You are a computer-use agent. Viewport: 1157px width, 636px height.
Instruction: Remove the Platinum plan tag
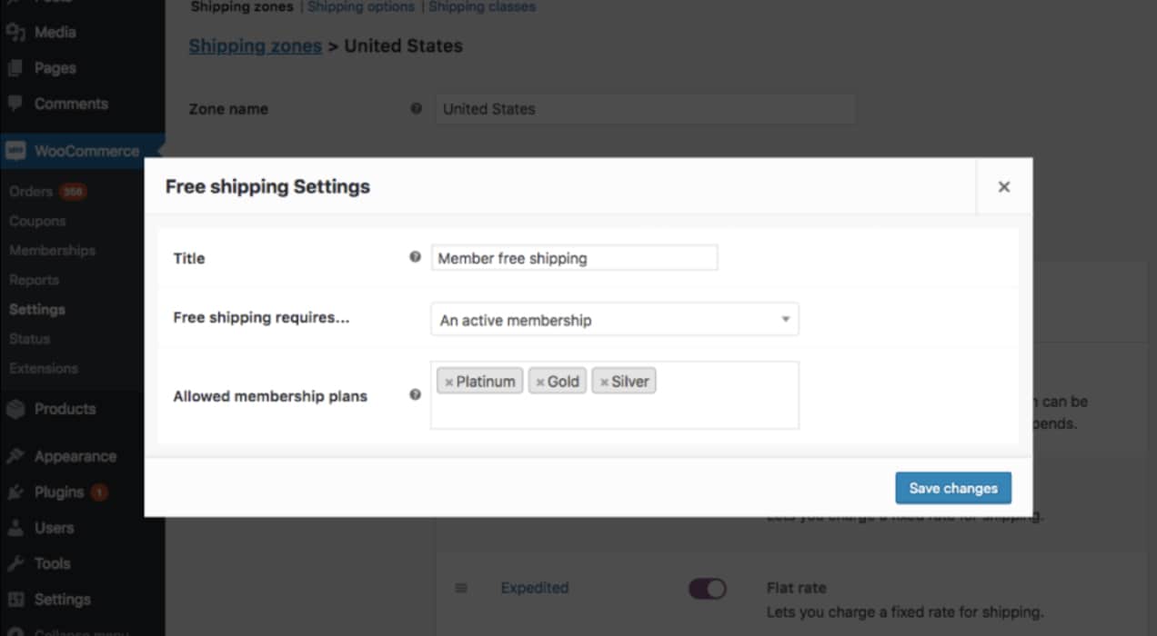(448, 383)
